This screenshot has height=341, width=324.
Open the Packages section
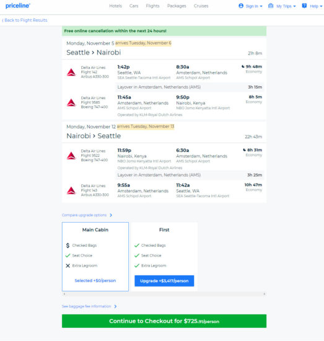coord(177,6)
